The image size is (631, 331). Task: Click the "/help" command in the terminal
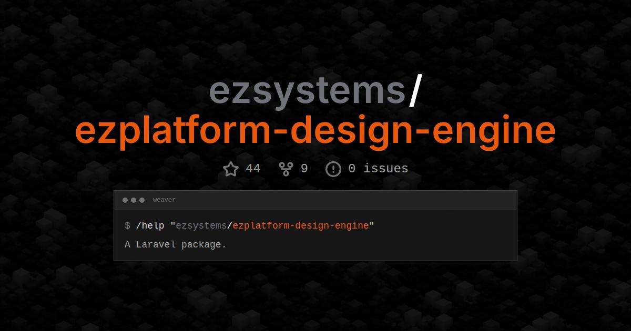(x=150, y=225)
